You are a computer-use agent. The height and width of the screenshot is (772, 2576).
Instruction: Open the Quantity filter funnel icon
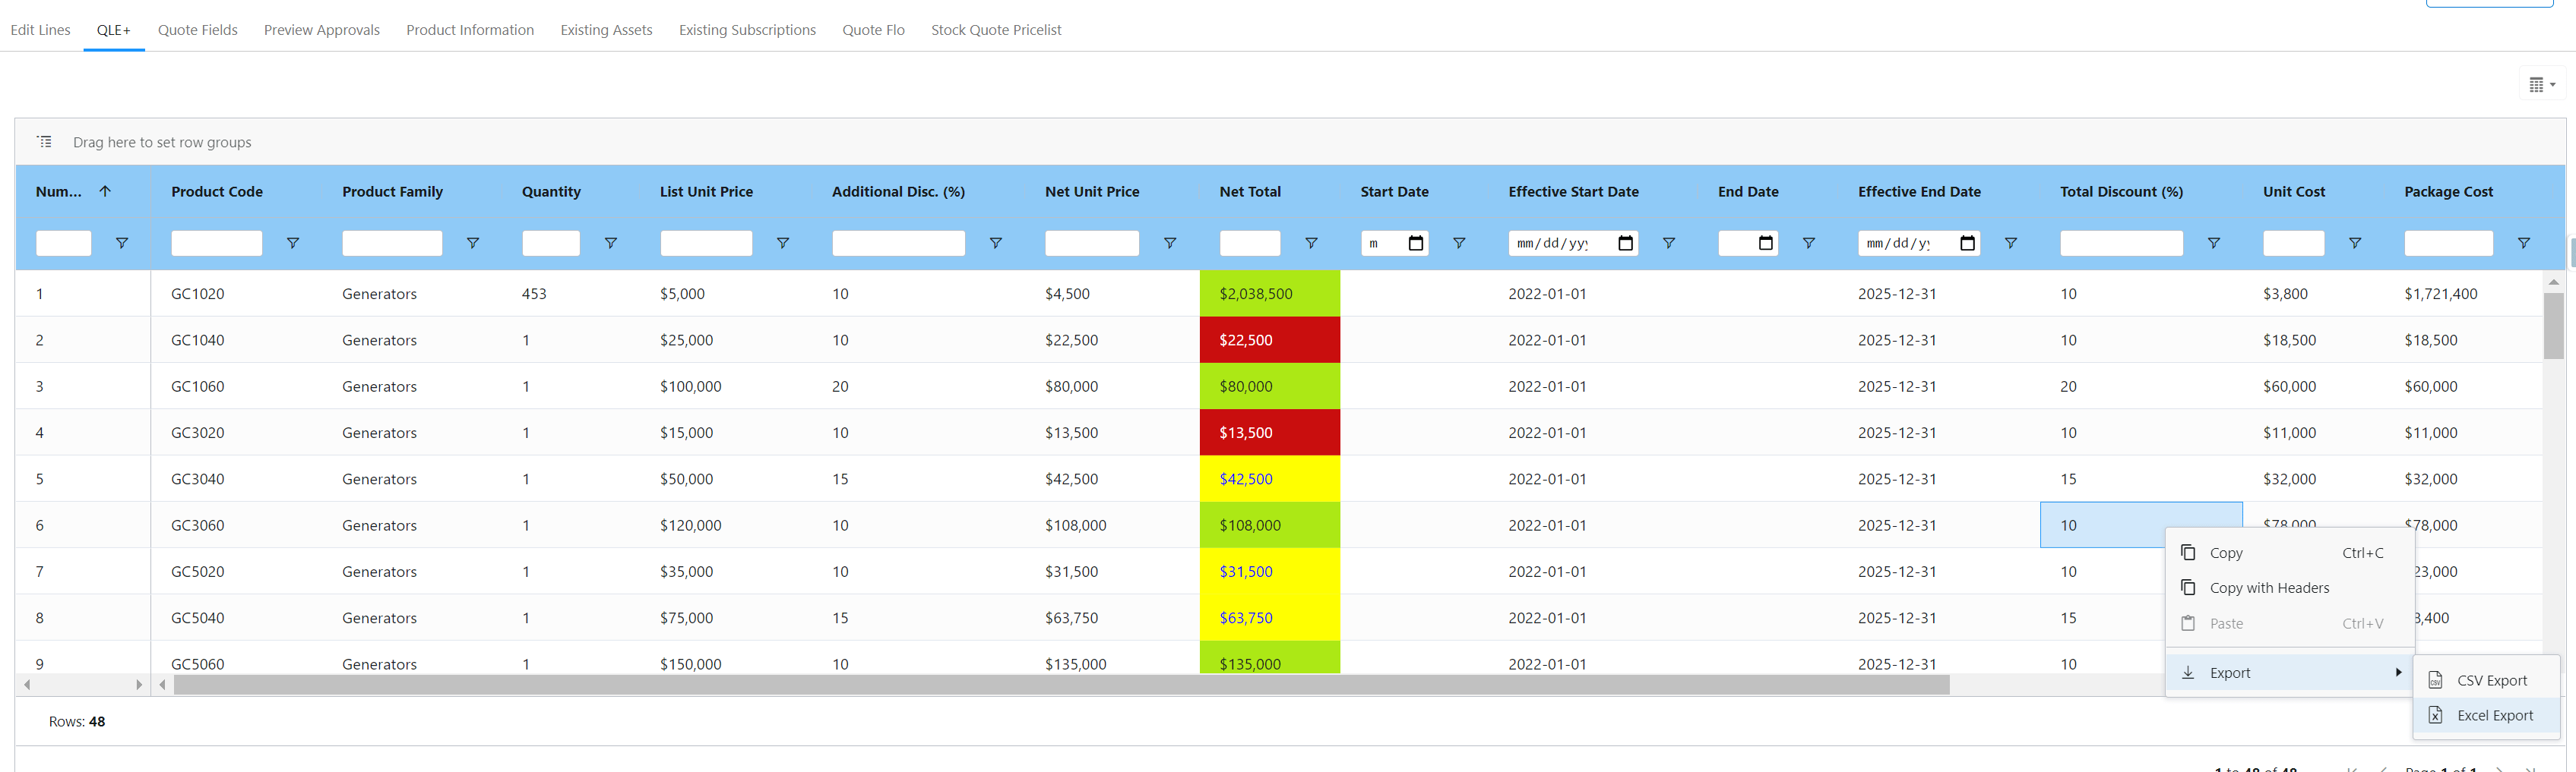(x=610, y=243)
